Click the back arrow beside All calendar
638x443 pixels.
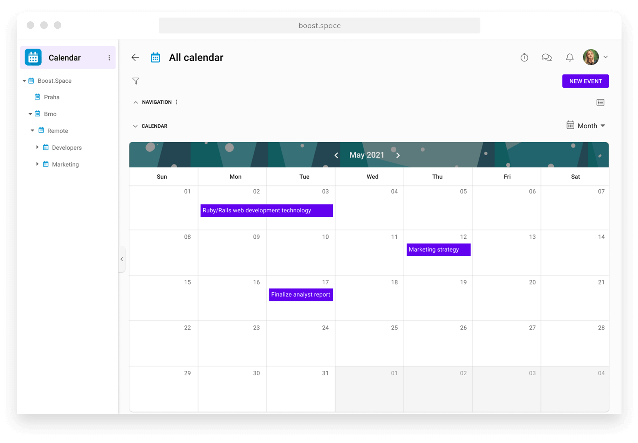[x=135, y=57]
